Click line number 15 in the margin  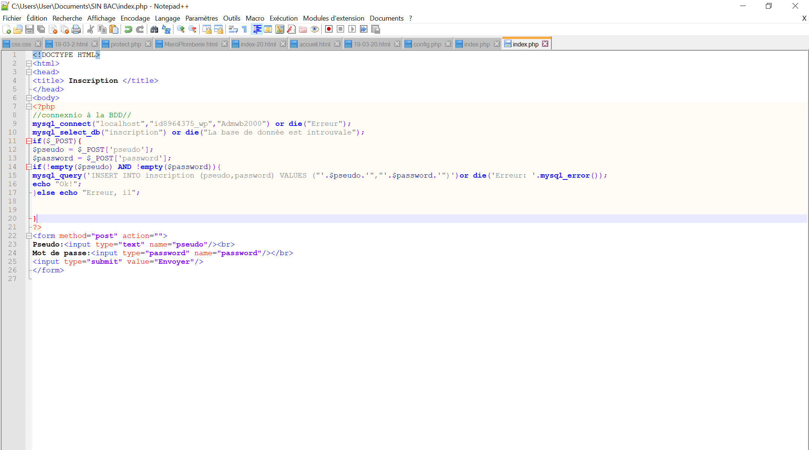12,175
